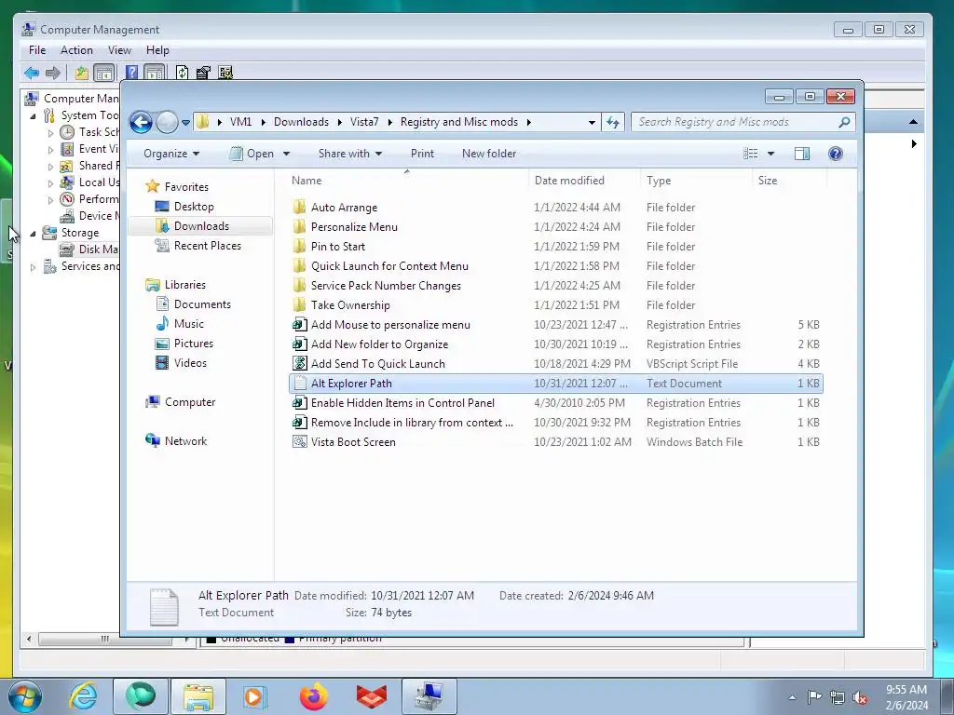Screen dimensions: 954x715
Task: Click the Forward arrow in Explorer window
Action: pos(167,122)
